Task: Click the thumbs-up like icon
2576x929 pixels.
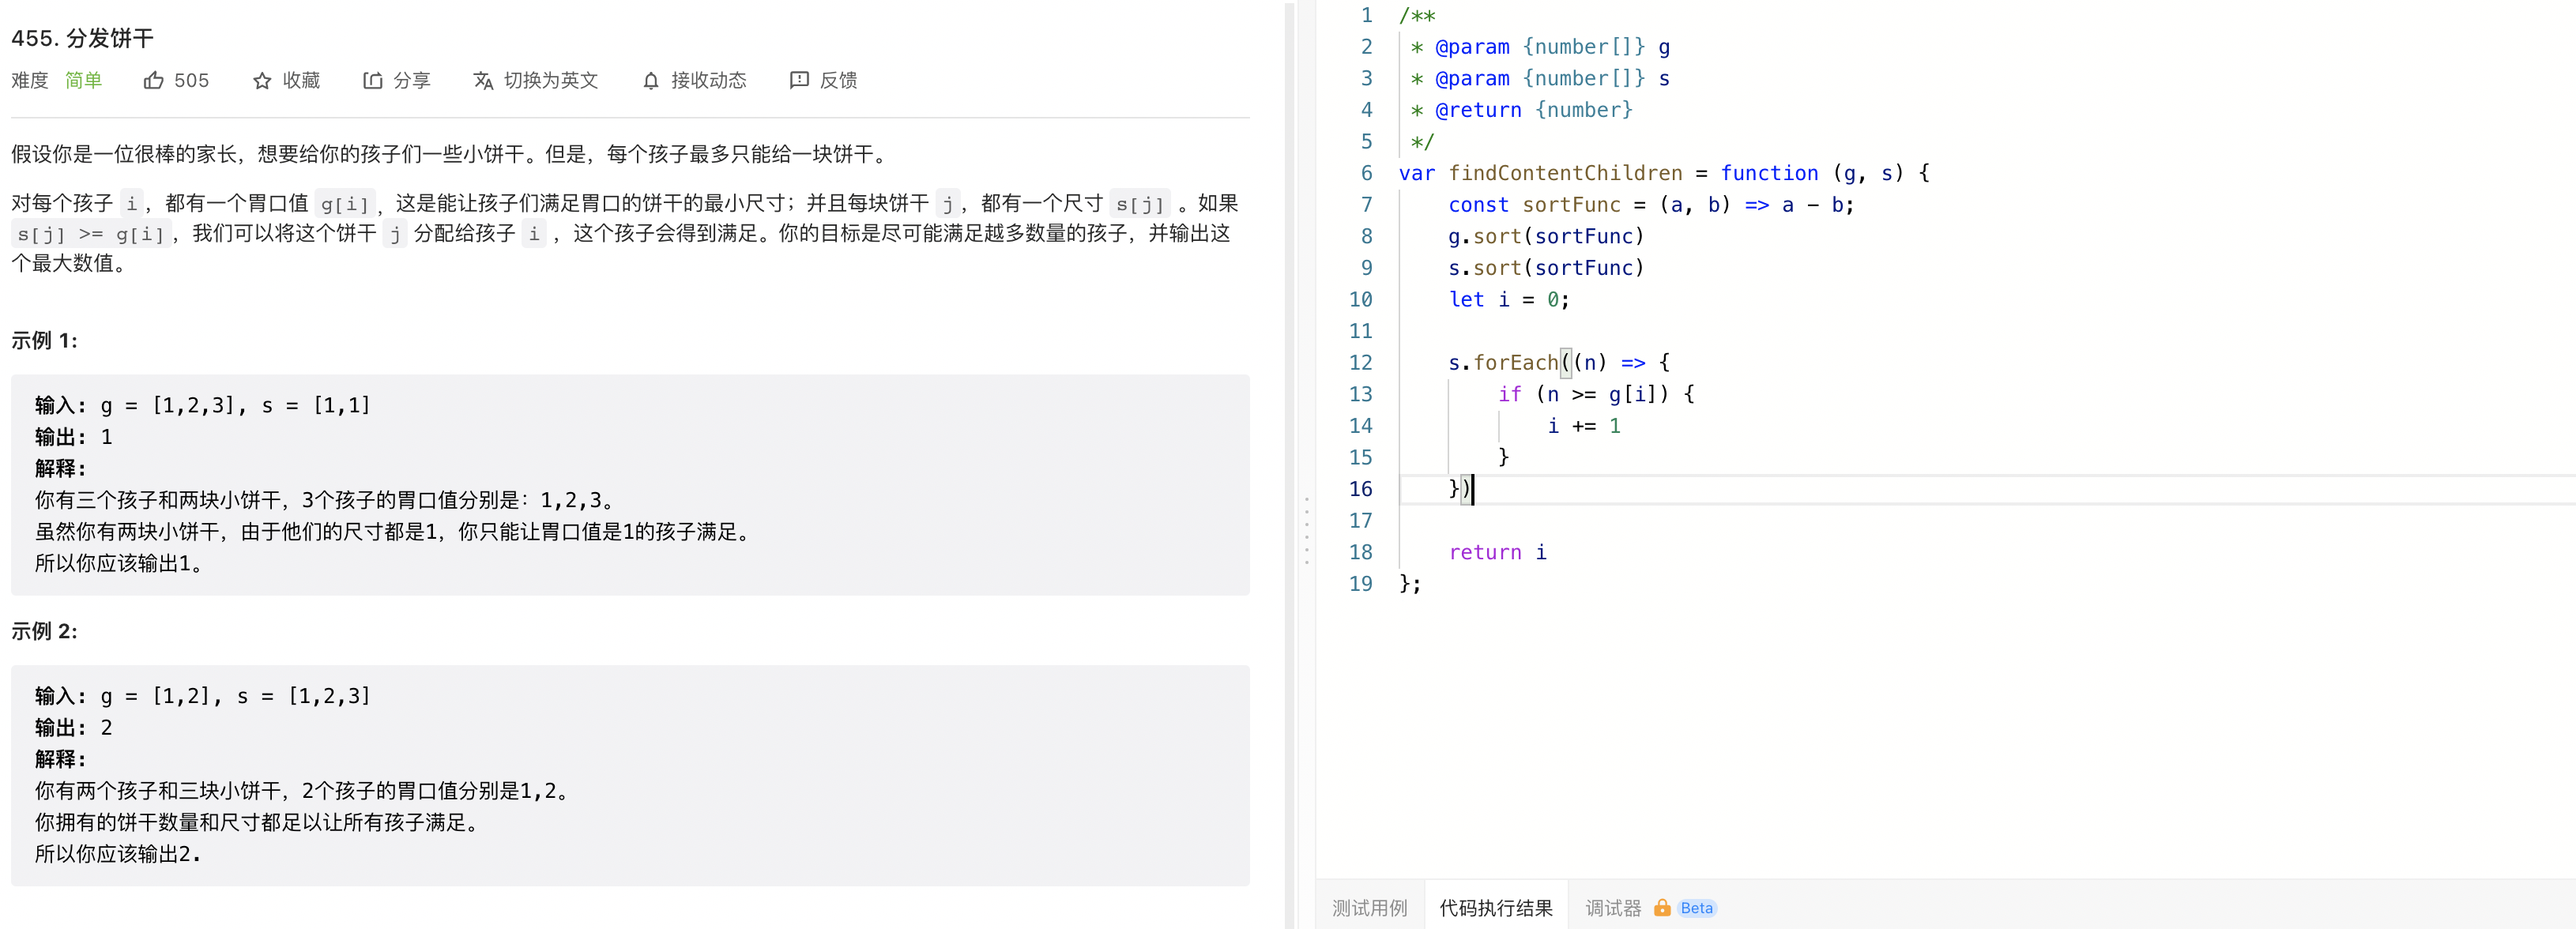Action: [x=153, y=81]
